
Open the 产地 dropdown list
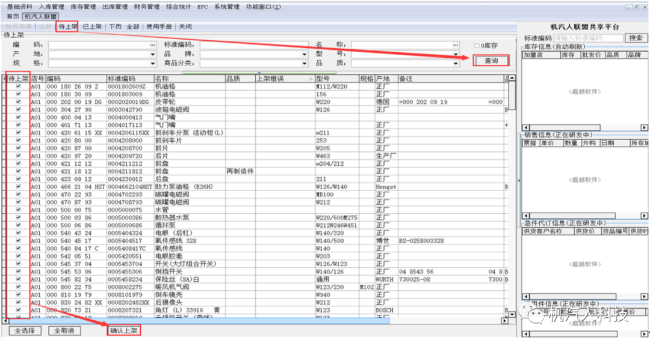pyautogui.click(x=153, y=54)
